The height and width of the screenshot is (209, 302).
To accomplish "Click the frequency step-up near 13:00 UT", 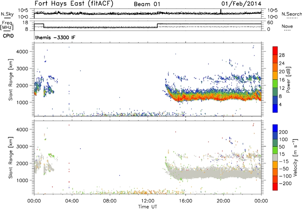I will click(x=157, y=26).
